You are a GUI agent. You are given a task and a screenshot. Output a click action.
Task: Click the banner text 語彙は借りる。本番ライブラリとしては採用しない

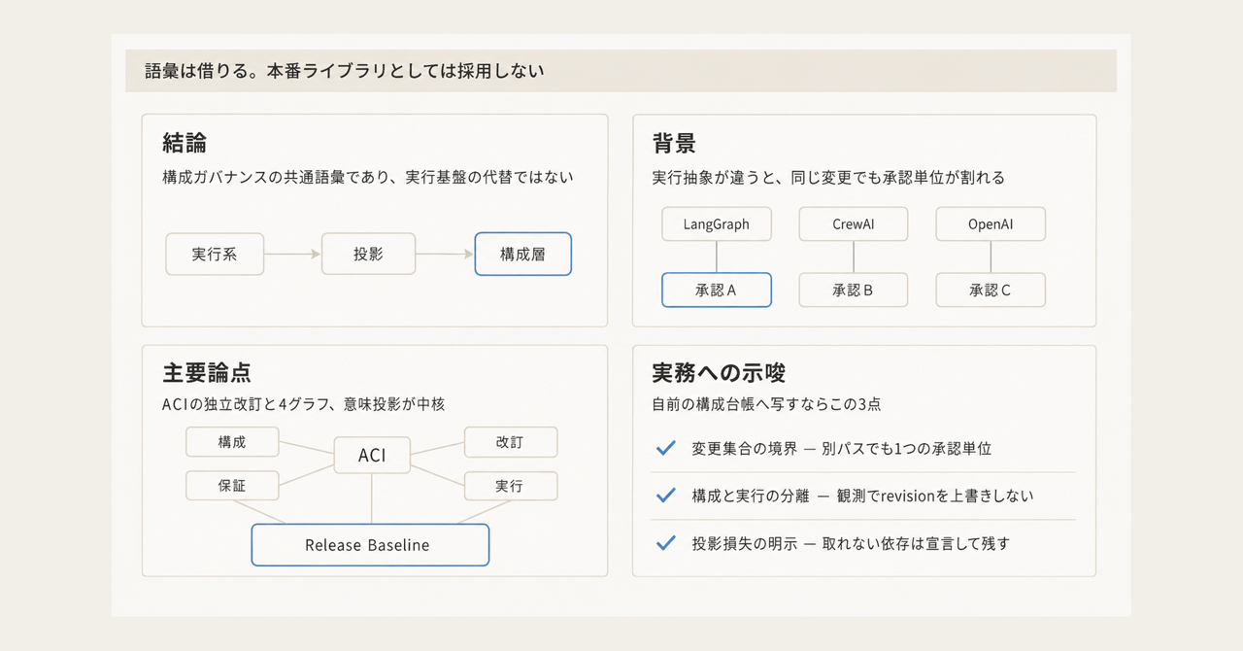343,71
